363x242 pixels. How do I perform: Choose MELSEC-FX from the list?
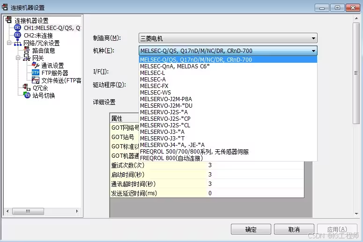coord(228,86)
